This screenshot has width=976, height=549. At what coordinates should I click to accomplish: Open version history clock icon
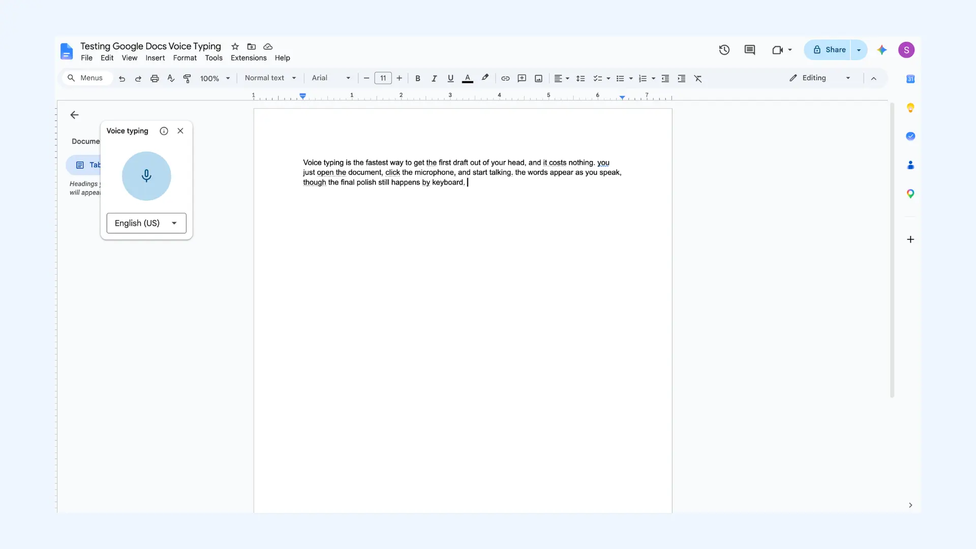coord(724,50)
